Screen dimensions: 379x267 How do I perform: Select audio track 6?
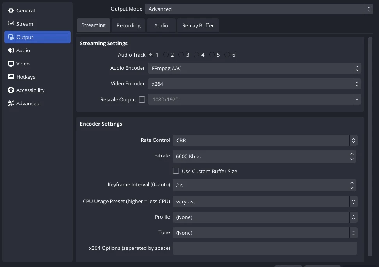pos(227,55)
